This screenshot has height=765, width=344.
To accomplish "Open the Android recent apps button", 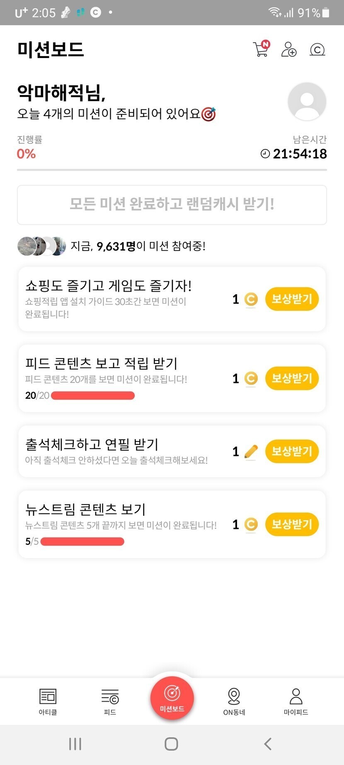I will 75,744.
